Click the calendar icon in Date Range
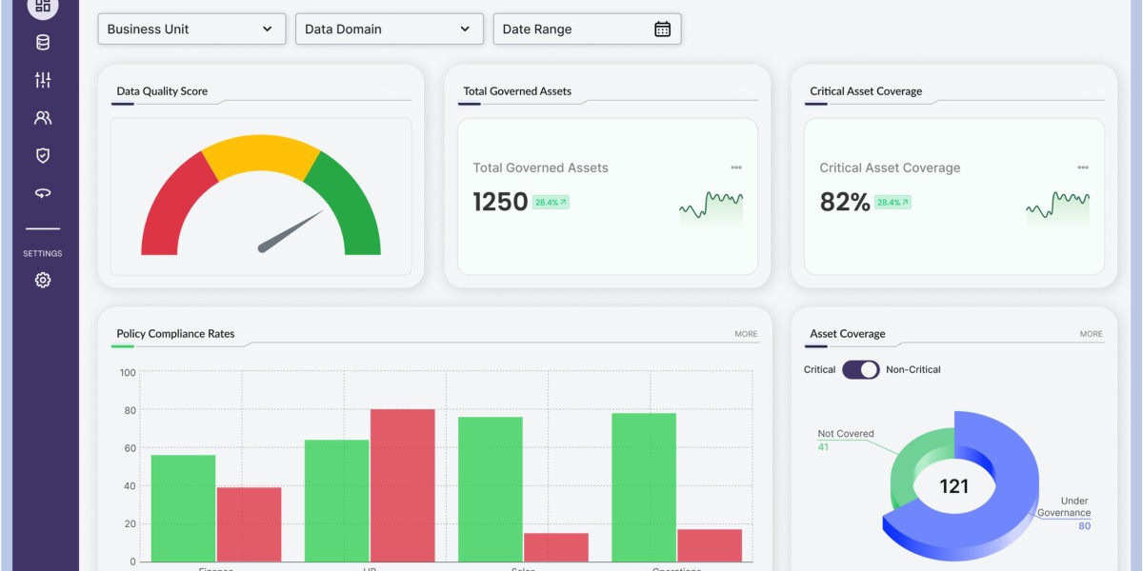The image size is (1143, 571). point(662,30)
